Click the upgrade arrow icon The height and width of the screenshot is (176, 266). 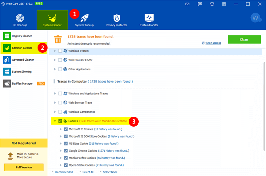click(10, 156)
